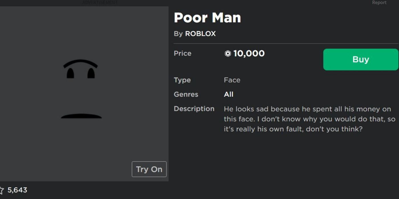Screen dimensions: 399x199
Task: Click the Type label
Action: click(x=182, y=80)
